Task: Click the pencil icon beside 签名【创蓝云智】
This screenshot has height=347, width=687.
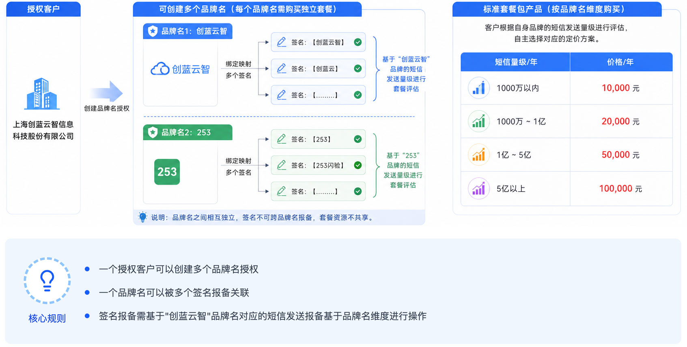Action: click(281, 42)
